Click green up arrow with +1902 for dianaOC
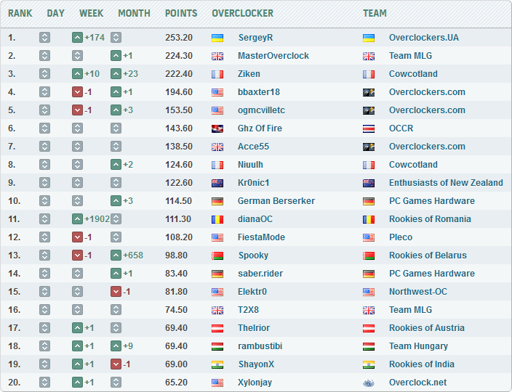Viewport: 512px width, 392px height. click(78, 219)
